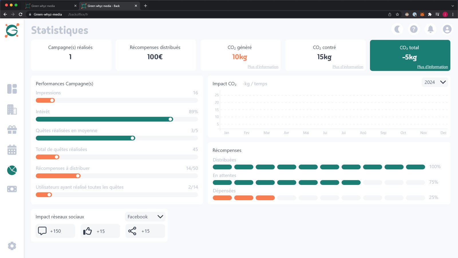Viewport: 458px width, 258px height.
Task: Open Plus d'information under CO₂ contré
Action: point(348,67)
